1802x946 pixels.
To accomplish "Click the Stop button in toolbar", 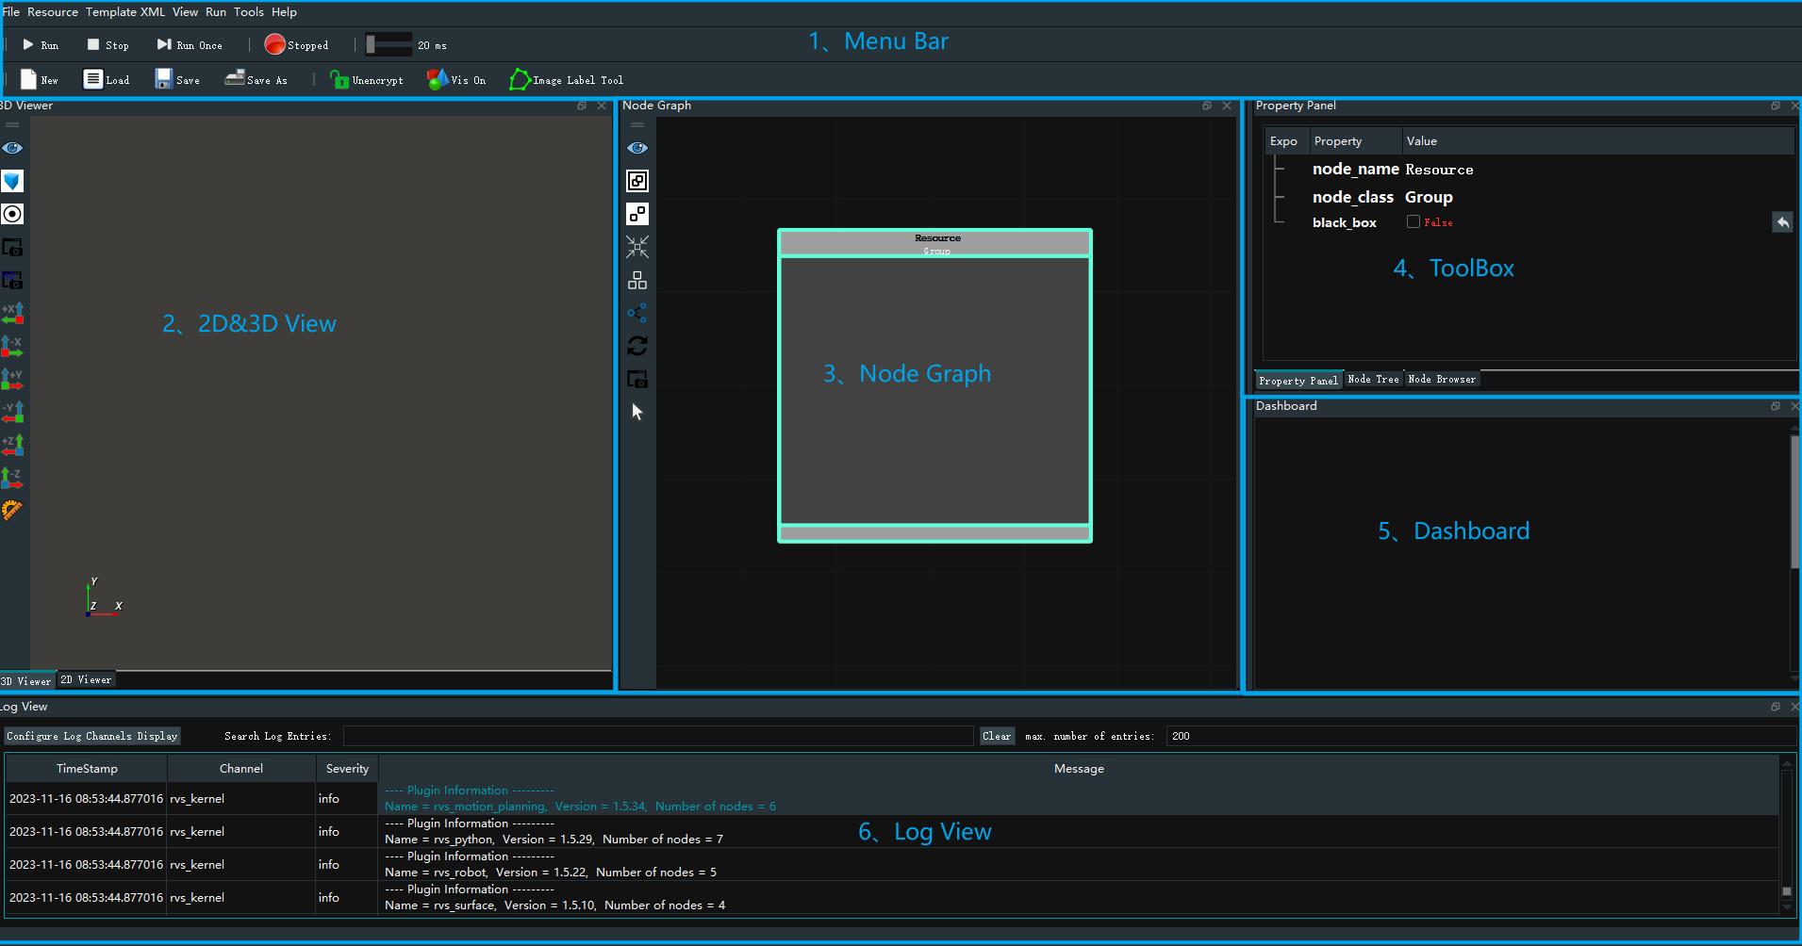I will (107, 45).
